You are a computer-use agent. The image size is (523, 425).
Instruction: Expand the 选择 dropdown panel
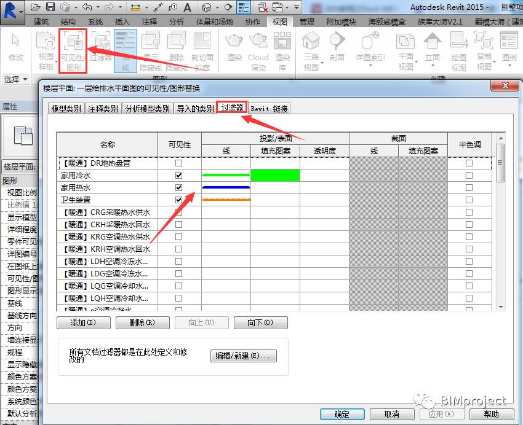tap(15, 80)
